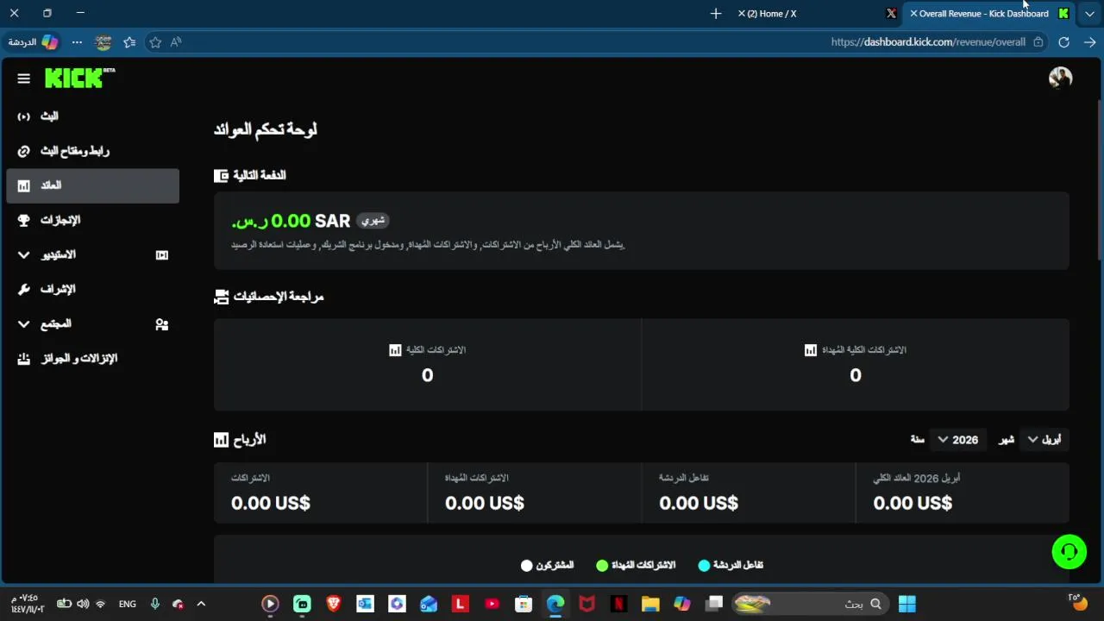Open the tab actions dropdown arrow
Viewport: 1104px width, 621px height.
[1090, 14]
